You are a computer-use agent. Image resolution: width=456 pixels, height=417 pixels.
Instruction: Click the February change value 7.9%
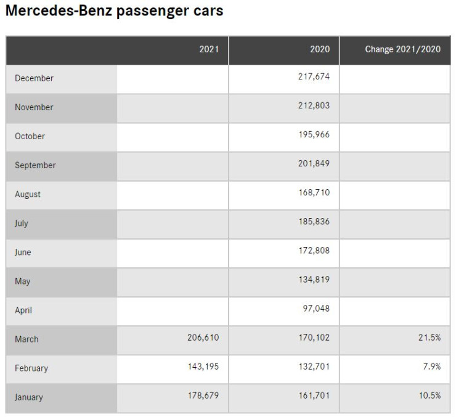click(432, 366)
